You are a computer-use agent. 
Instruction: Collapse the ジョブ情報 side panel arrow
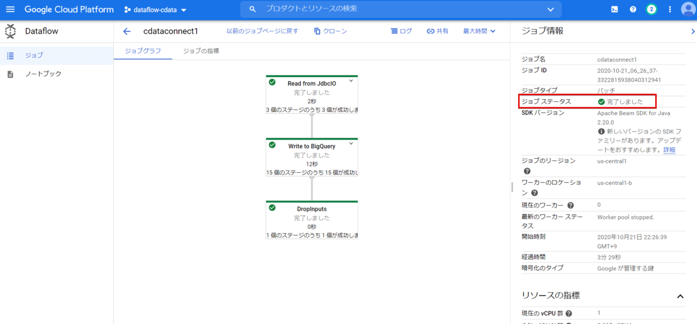click(x=693, y=31)
